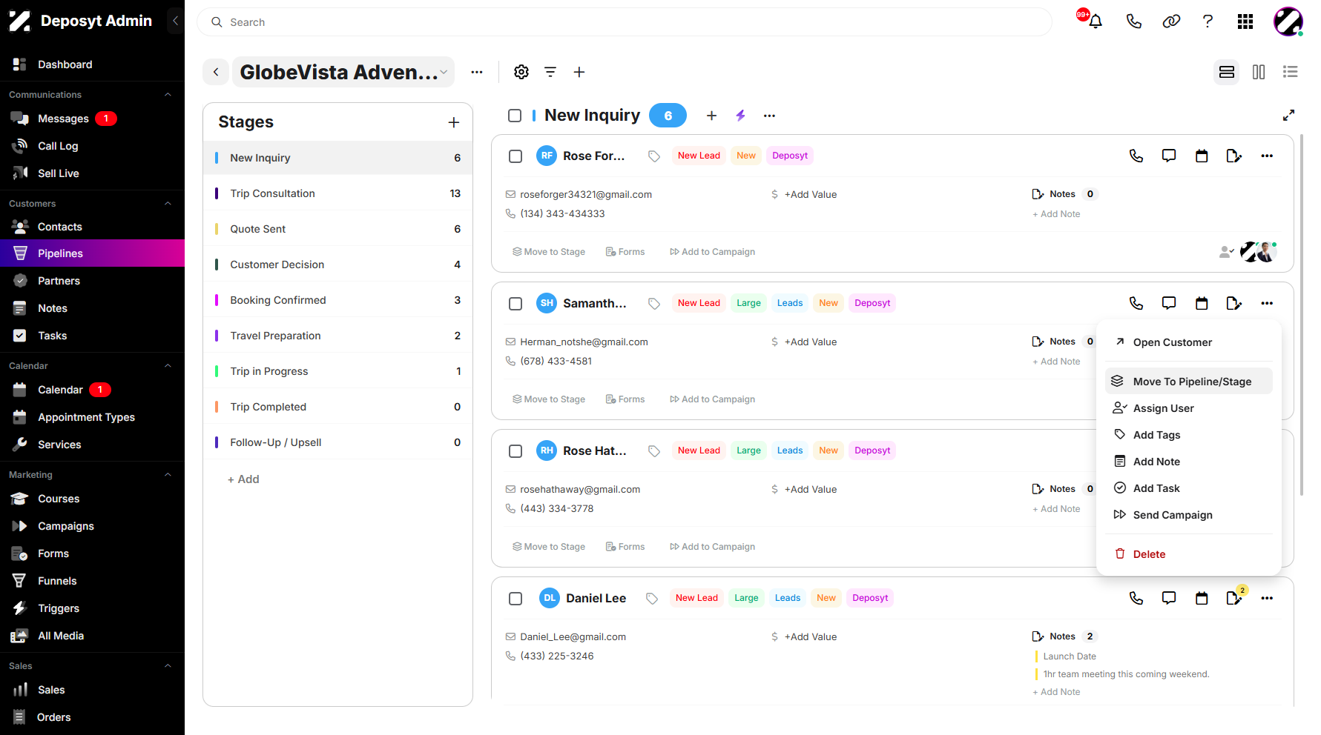1321x735 pixels.
Task: Select Move To Pipeline/Stage menu option
Action: [x=1189, y=382]
